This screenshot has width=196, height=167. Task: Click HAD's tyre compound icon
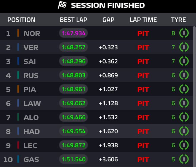tap(184, 131)
